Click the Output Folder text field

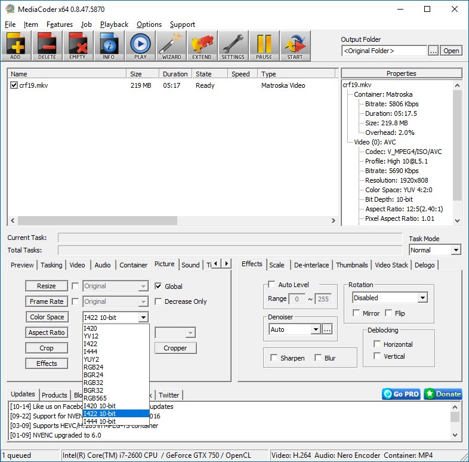(x=384, y=51)
